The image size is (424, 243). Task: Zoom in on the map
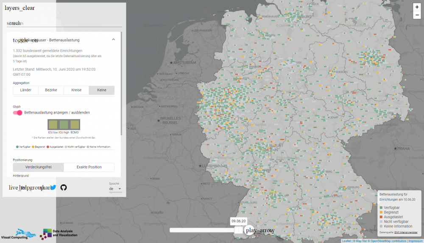click(417, 7)
